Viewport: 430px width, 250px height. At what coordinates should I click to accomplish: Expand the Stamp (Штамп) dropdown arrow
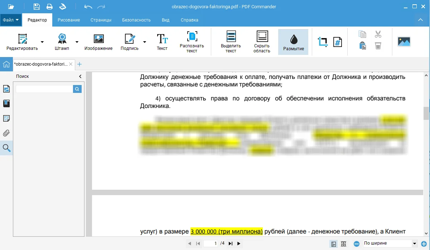[x=77, y=42]
